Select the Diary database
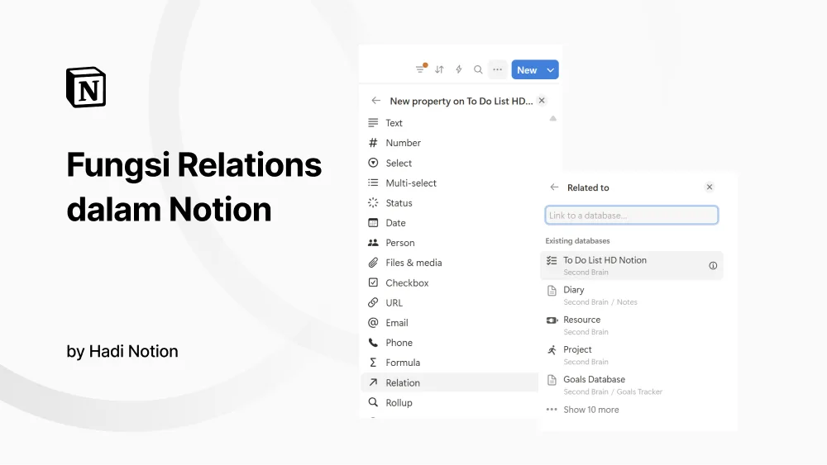This screenshot has width=827, height=465. tap(631, 296)
